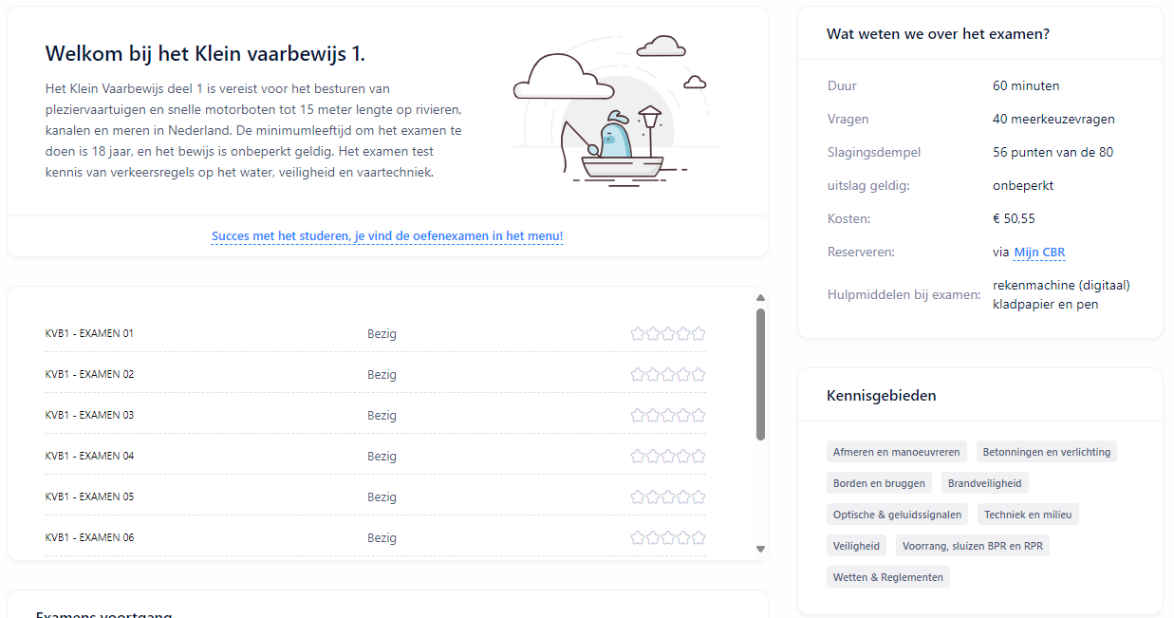
Task: Click the third star of KVB1 - EXAMEN 03
Action: pyautogui.click(x=668, y=415)
